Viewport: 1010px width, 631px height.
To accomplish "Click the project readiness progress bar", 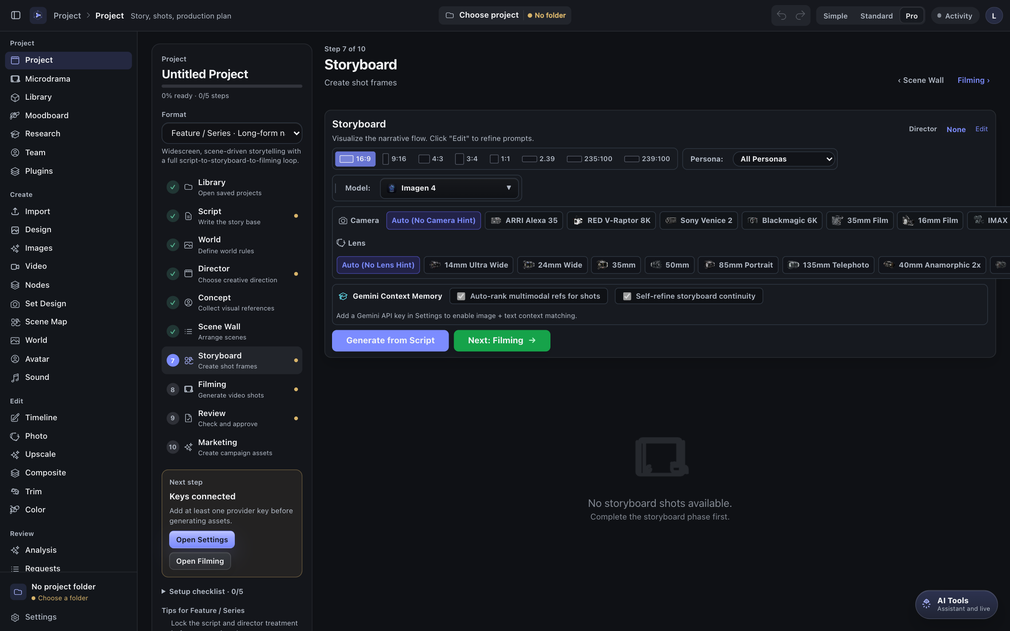I will click(x=232, y=86).
